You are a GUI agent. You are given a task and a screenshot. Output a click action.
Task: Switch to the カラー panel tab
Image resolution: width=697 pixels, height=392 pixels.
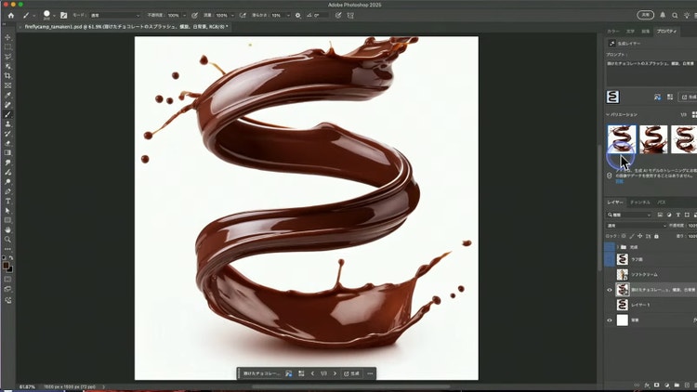(x=613, y=32)
